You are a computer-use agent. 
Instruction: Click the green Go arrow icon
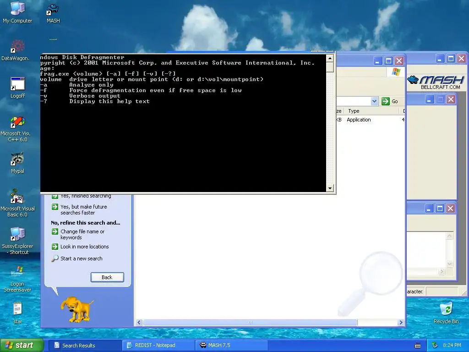[x=386, y=101]
